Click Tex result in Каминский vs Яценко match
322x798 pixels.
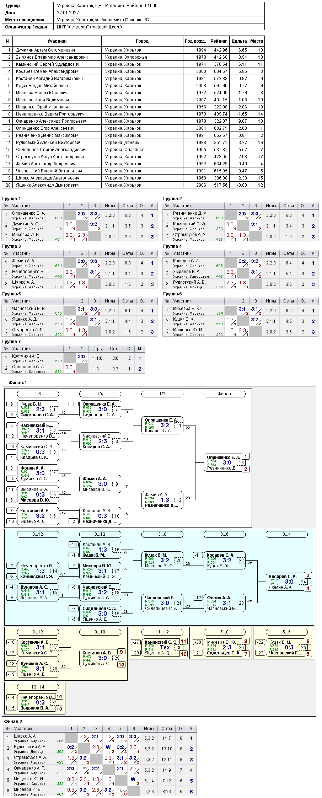pos(165,648)
